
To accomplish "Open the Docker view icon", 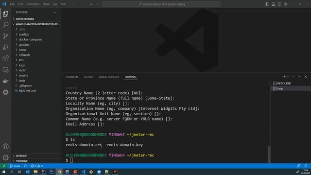I will 5,81.
